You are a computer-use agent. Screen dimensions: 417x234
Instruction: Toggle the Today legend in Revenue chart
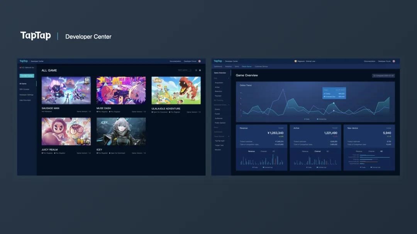pyautogui.click(x=255, y=167)
